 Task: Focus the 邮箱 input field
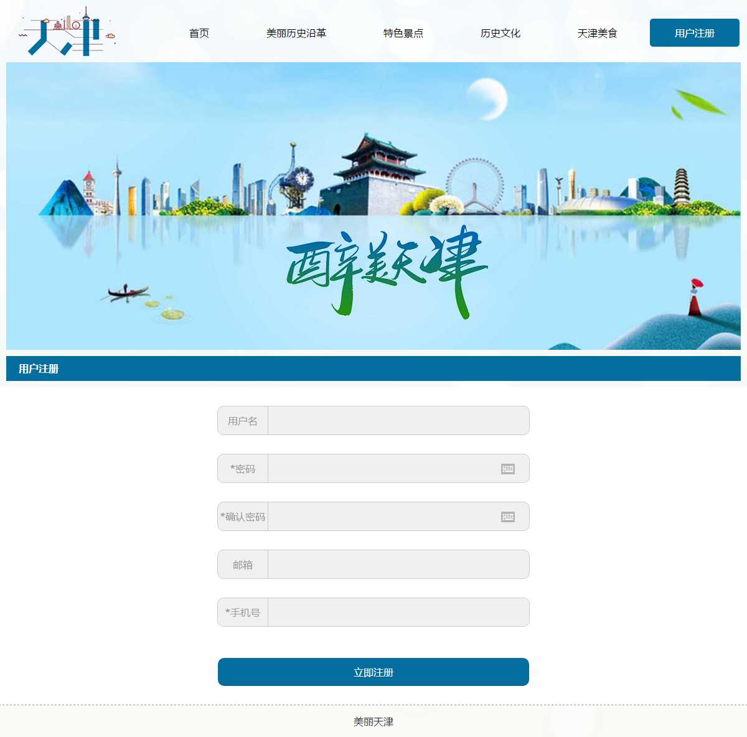tap(398, 565)
